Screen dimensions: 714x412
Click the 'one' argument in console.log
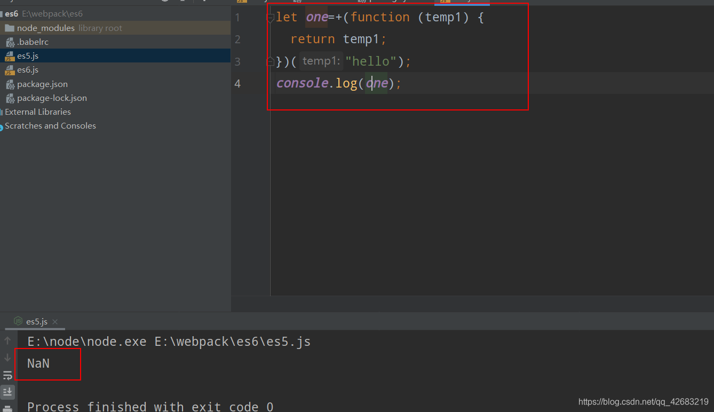[x=377, y=83]
